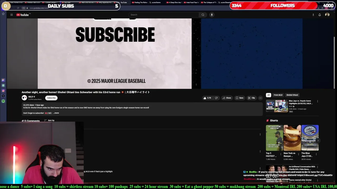
Task: Reload the page with refresh icon
Action: click(18, 8)
